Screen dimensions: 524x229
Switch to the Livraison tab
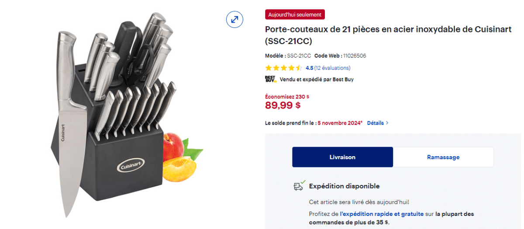click(342, 157)
